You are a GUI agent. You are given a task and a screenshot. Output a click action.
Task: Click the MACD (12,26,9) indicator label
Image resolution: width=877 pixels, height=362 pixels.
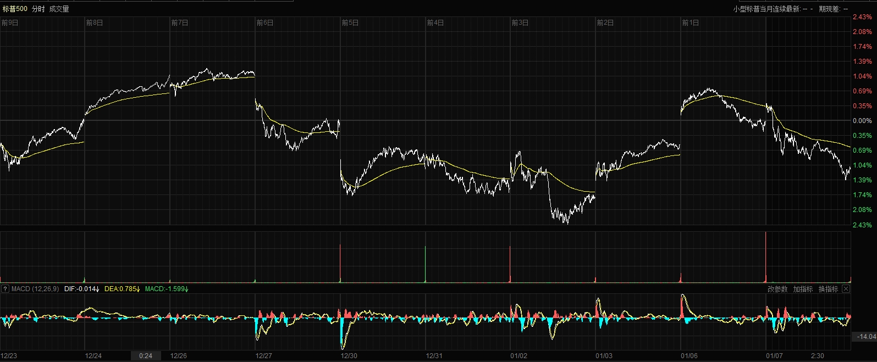click(x=35, y=289)
